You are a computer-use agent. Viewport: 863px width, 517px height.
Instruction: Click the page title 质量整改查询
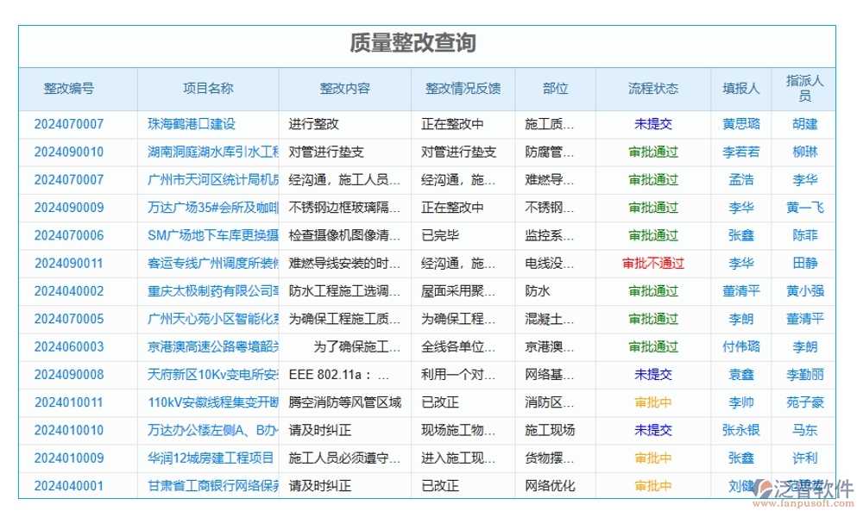431,39
